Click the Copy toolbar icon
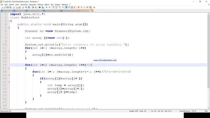The image size is (210, 118). pyautogui.click(x=26, y=7)
